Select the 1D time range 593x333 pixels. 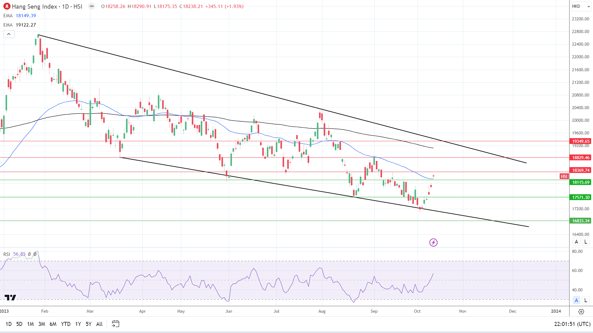[9, 324]
